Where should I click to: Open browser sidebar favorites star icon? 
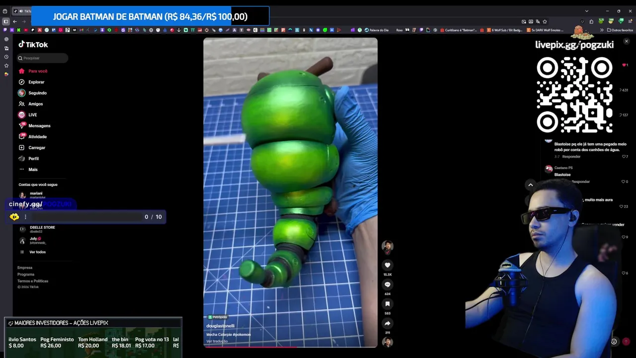coord(6,66)
